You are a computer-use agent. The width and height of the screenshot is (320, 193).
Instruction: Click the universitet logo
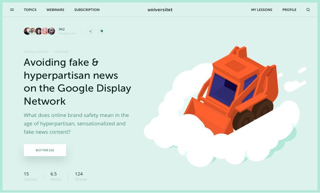(160, 9)
